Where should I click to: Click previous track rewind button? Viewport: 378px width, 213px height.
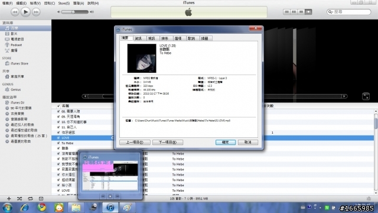tap(15, 12)
